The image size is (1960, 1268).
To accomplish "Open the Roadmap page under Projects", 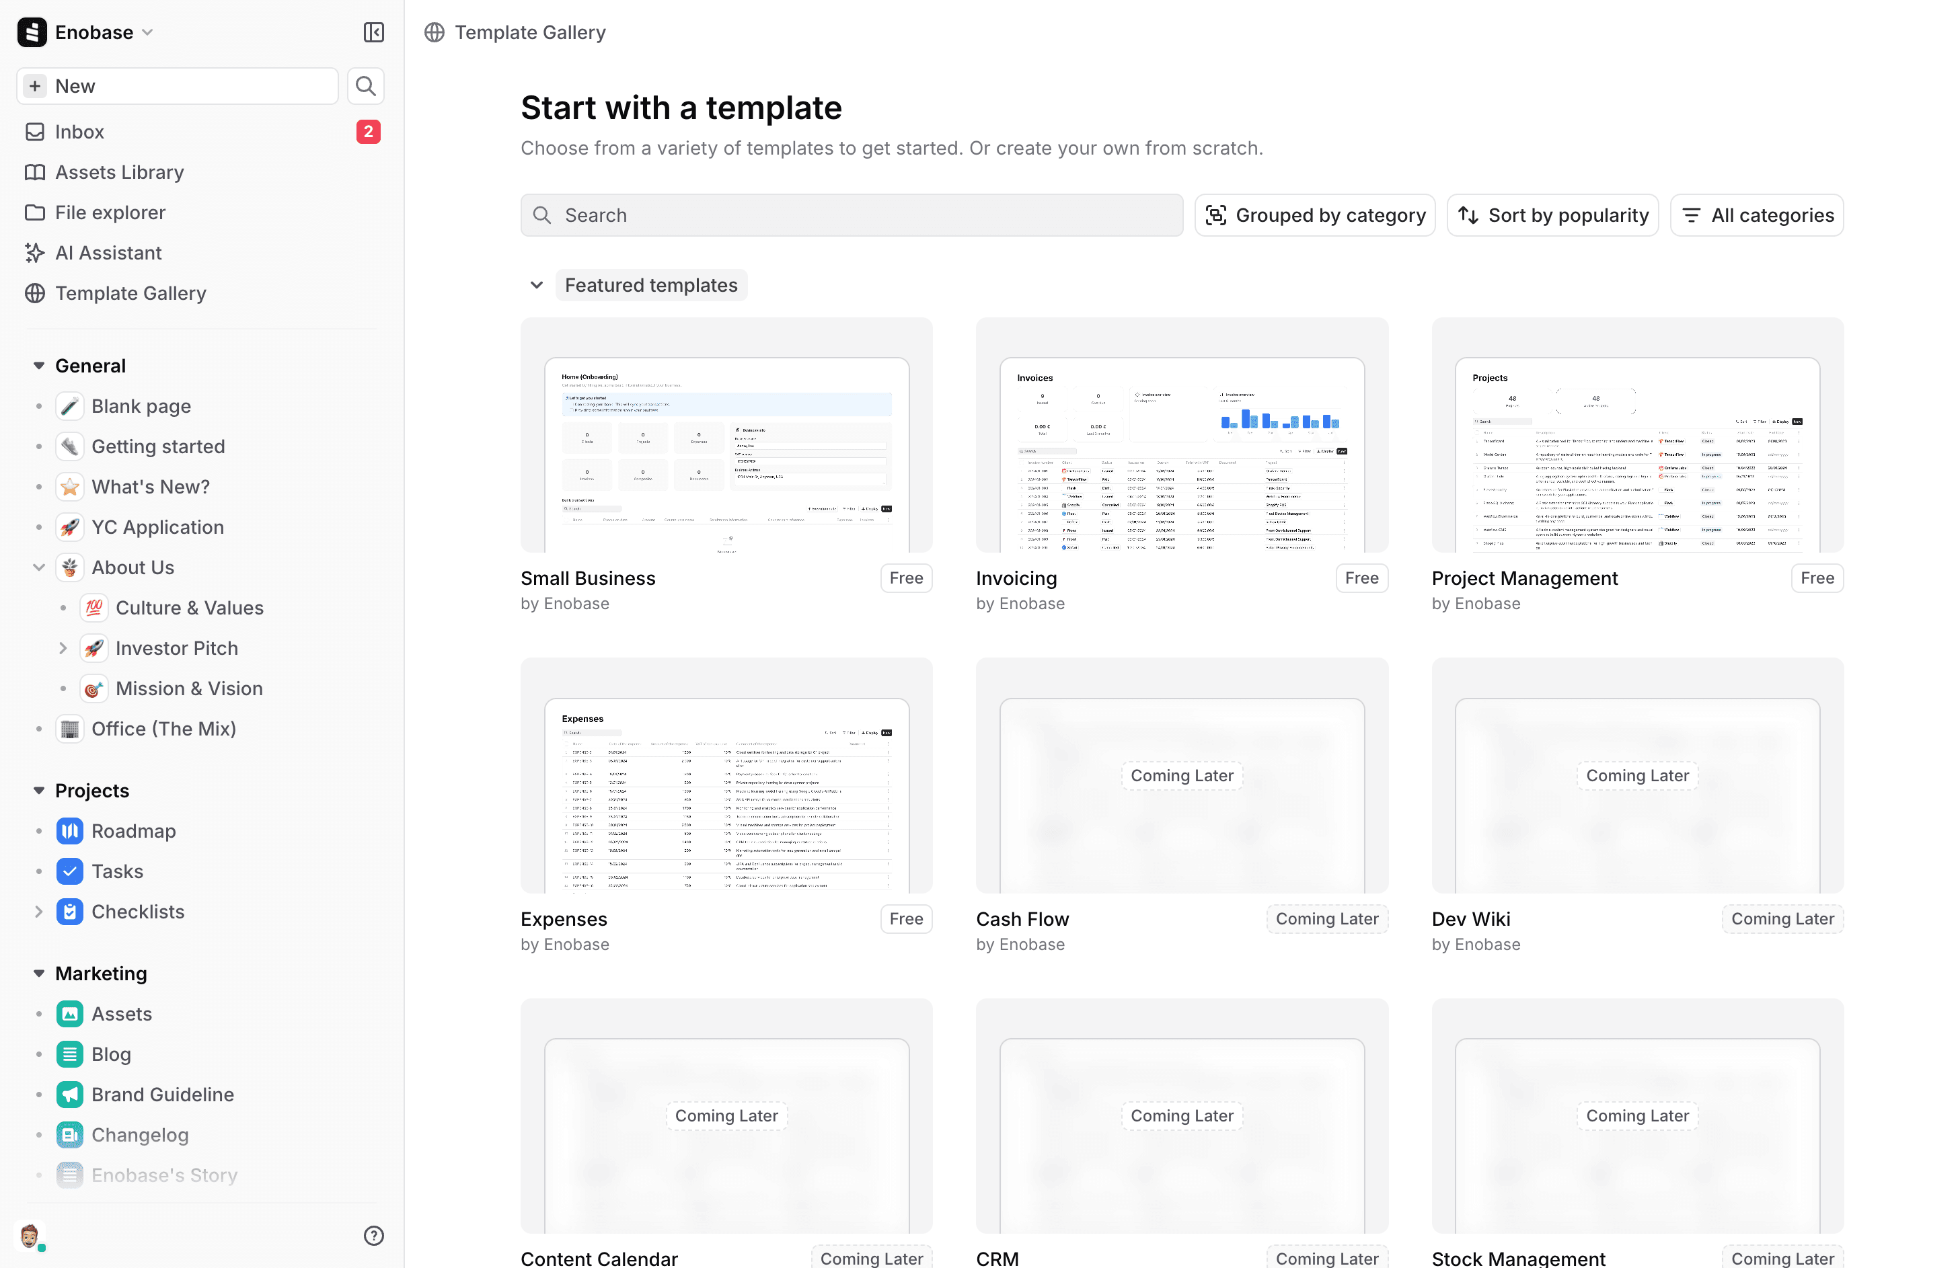I will click(x=133, y=831).
